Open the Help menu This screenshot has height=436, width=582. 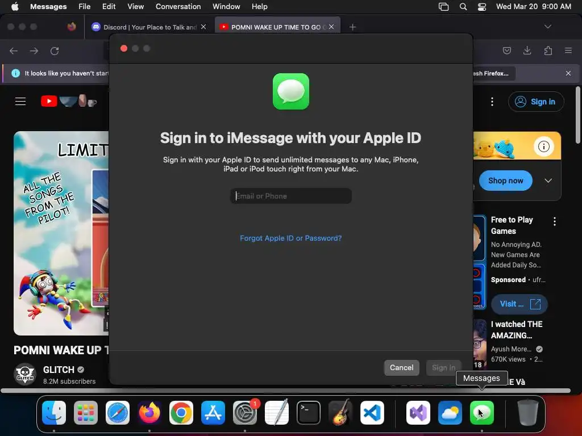point(259,6)
